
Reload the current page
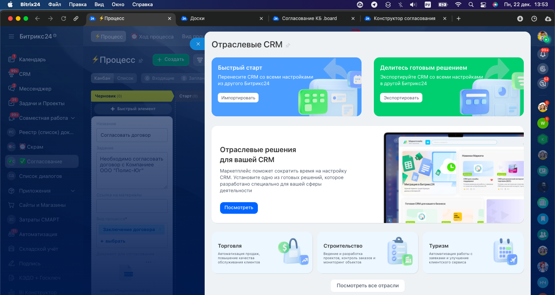pyautogui.click(x=64, y=18)
